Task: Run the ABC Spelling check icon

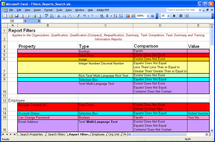Action: [x=46, y=16]
